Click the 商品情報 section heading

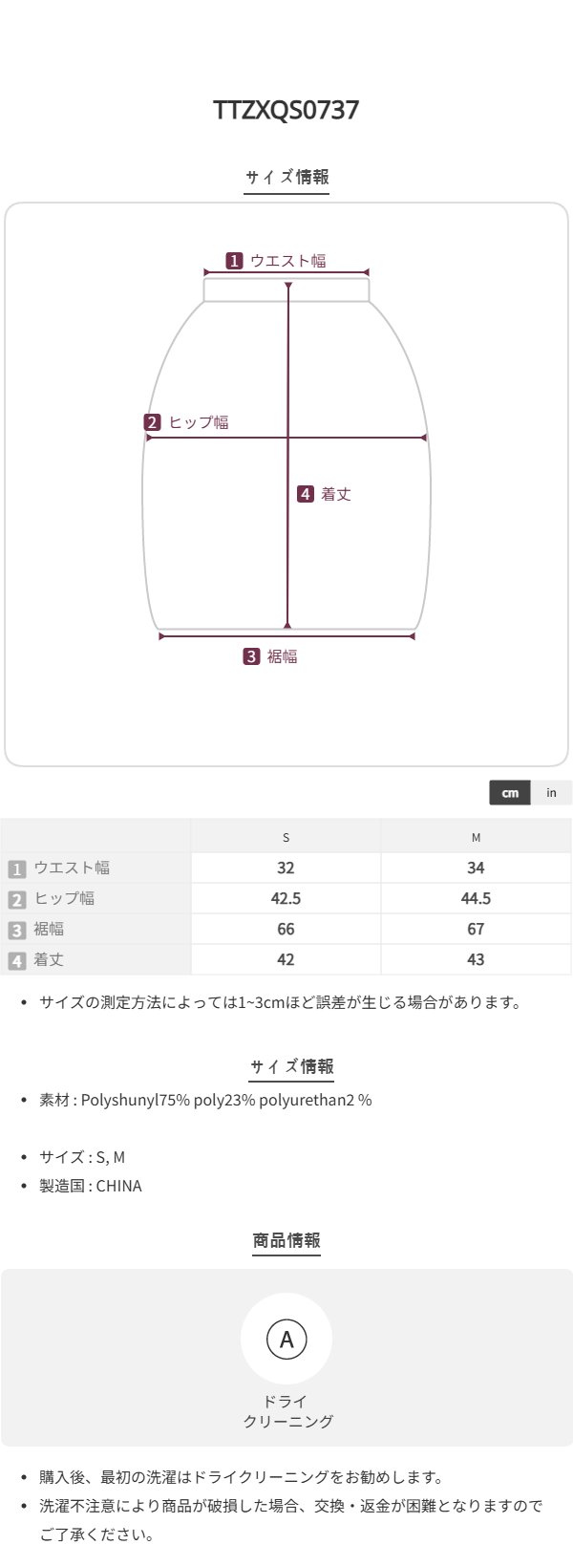click(286, 1240)
